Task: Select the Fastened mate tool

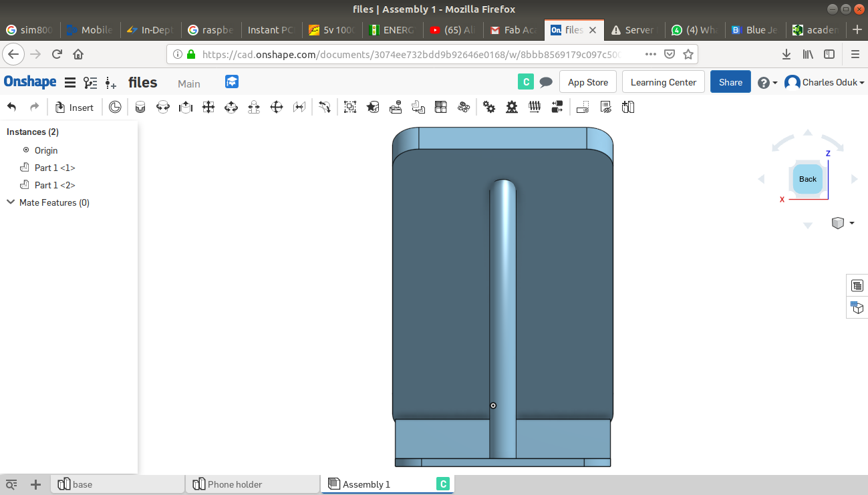Action: tap(140, 107)
